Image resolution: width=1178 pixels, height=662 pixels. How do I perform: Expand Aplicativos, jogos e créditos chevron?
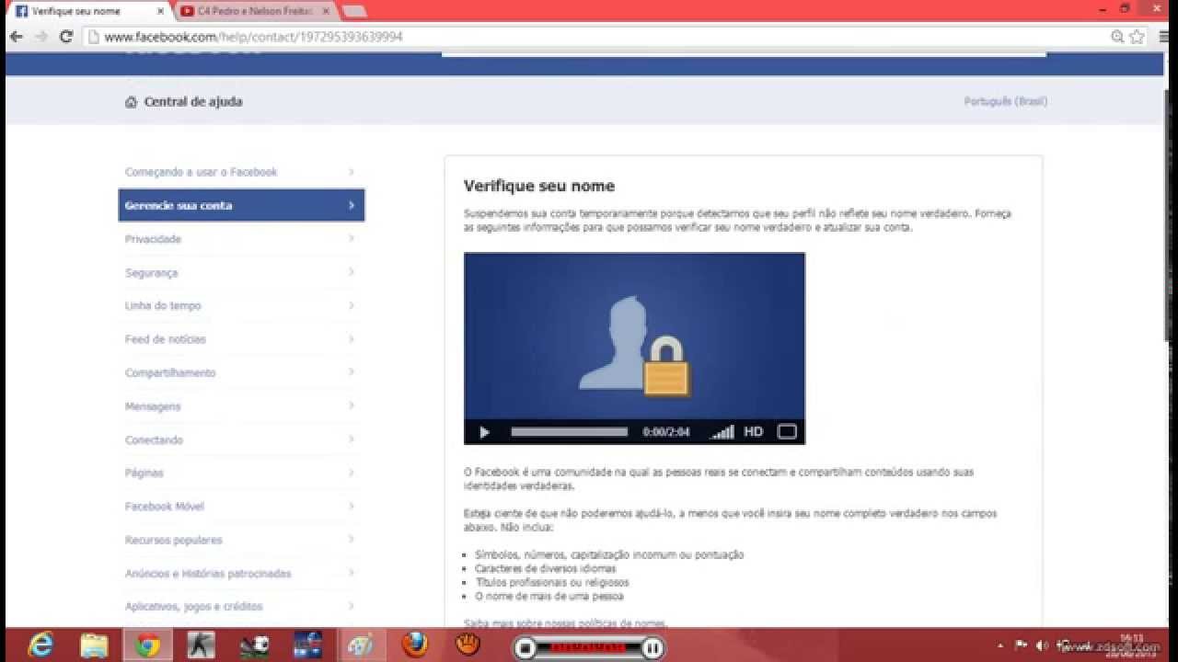point(352,606)
